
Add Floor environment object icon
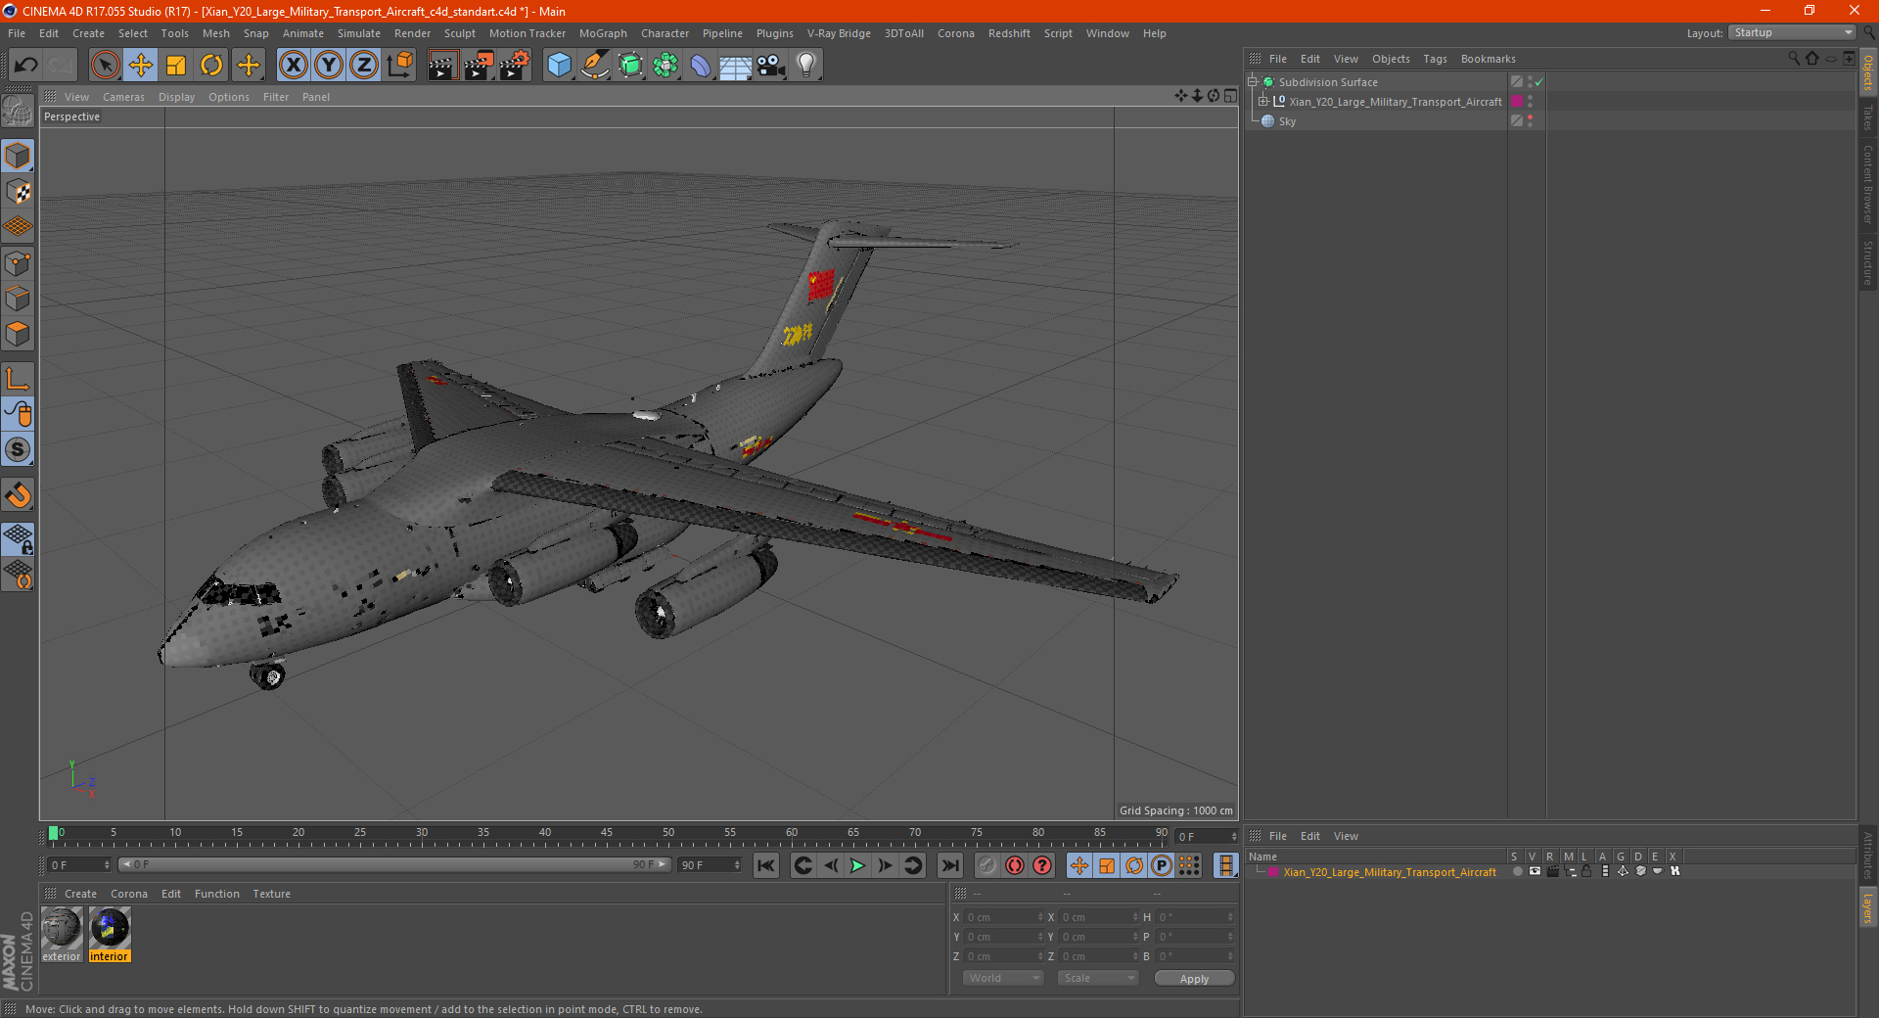click(735, 66)
